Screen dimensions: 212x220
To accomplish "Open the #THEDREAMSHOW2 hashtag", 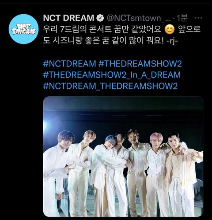I will click(140, 64).
